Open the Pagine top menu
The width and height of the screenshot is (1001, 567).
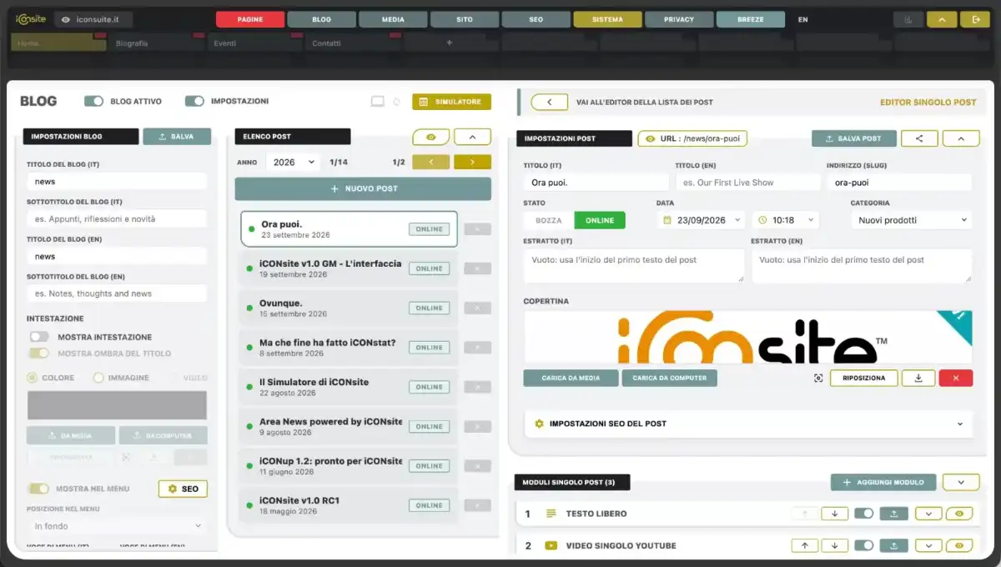coord(249,19)
